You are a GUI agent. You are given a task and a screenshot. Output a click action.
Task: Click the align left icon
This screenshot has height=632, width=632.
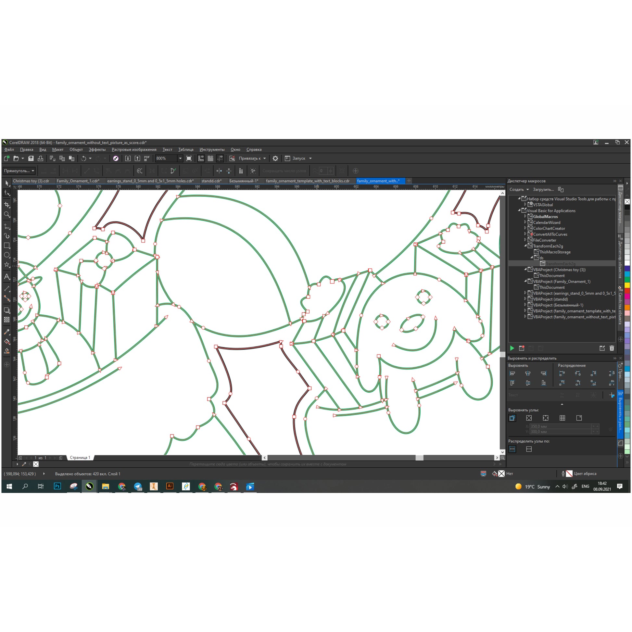click(x=512, y=373)
